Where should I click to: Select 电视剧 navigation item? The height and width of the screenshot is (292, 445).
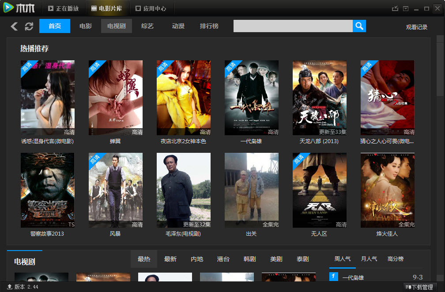[x=117, y=26]
